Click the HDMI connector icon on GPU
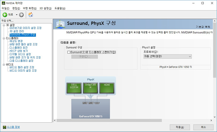This screenshot has width=217, height=132. pyautogui.click(x=97, y=103)
